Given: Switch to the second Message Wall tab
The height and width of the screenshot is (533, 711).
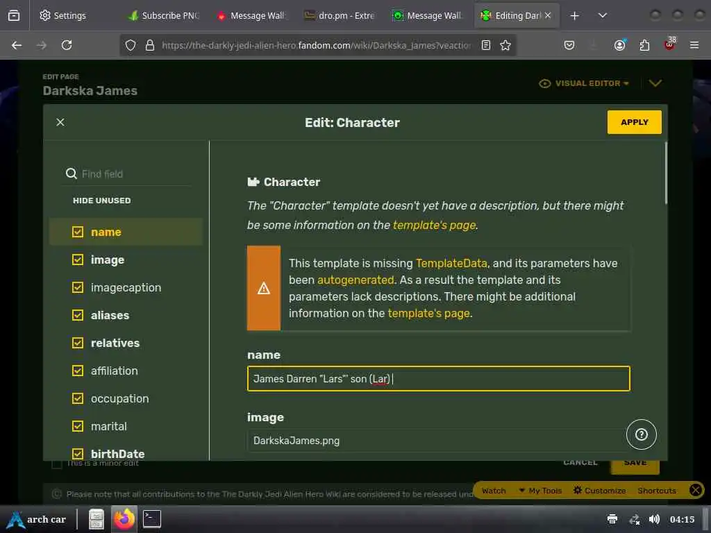Looking at the screenshot, I should tap(428, 15).
